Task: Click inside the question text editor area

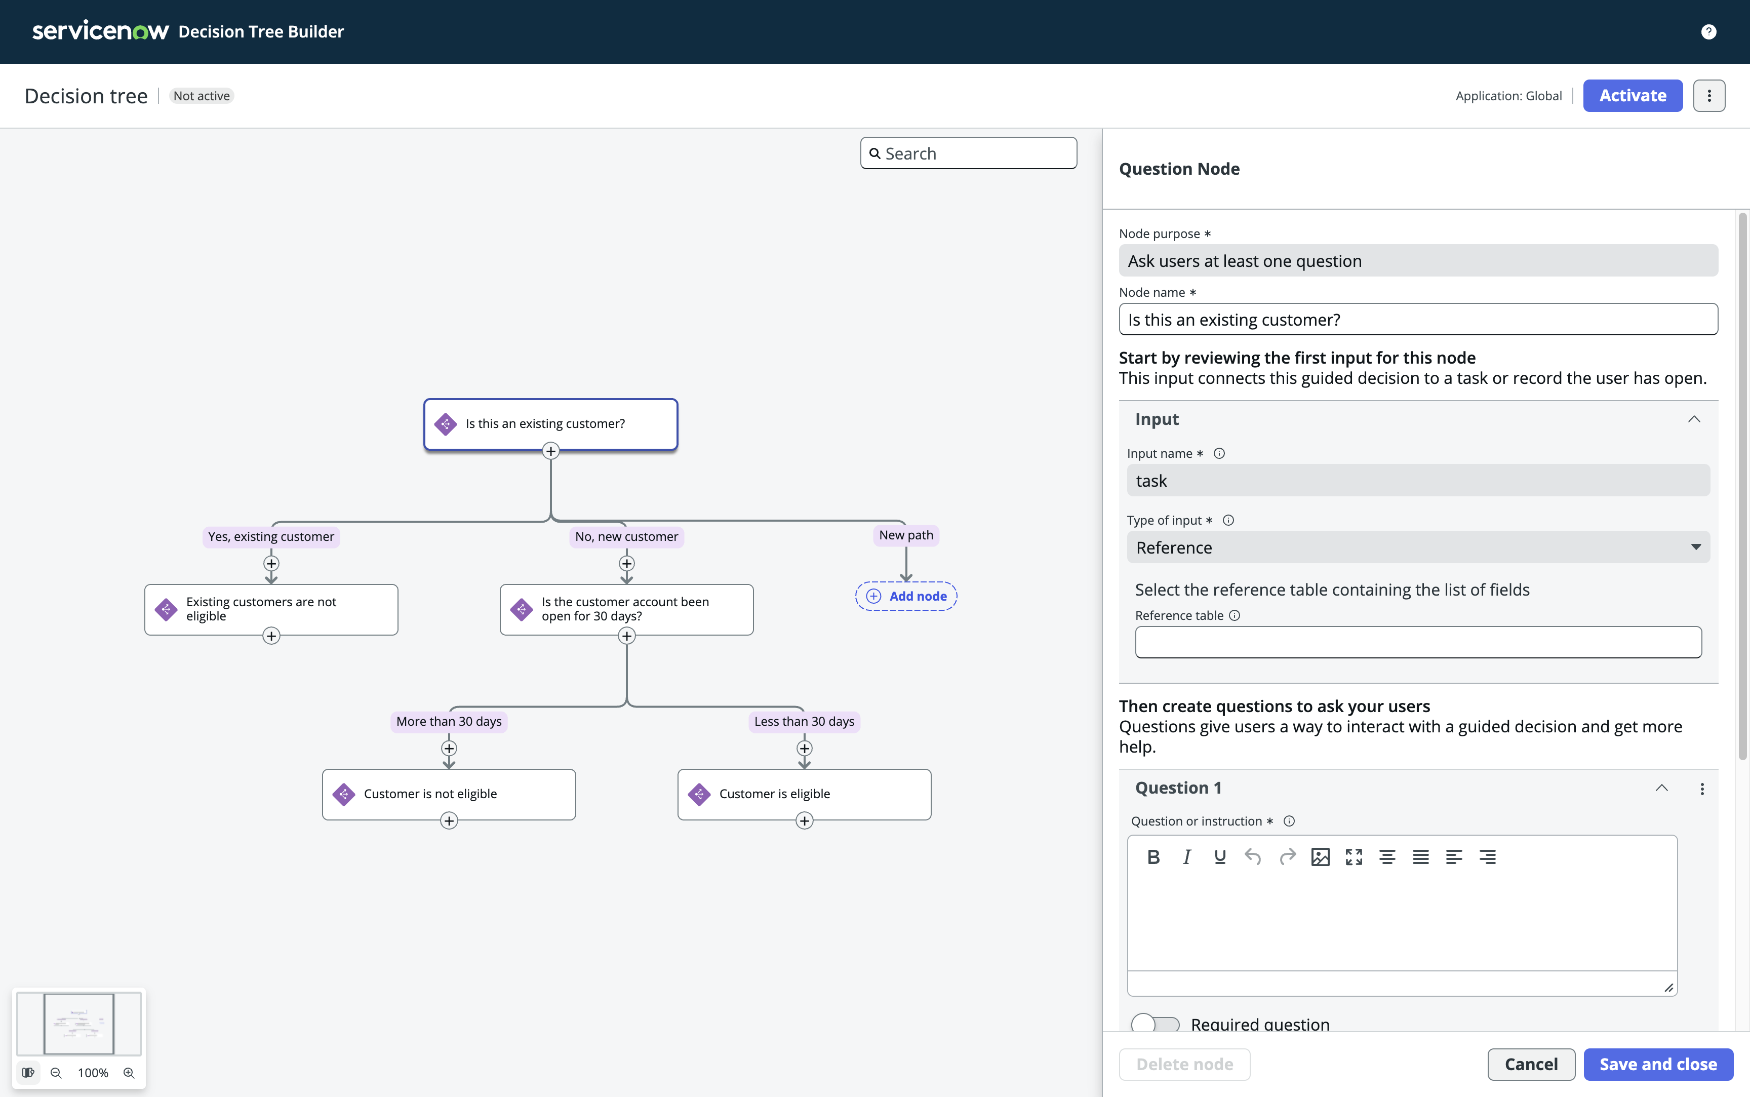Action: point(1402,923)
